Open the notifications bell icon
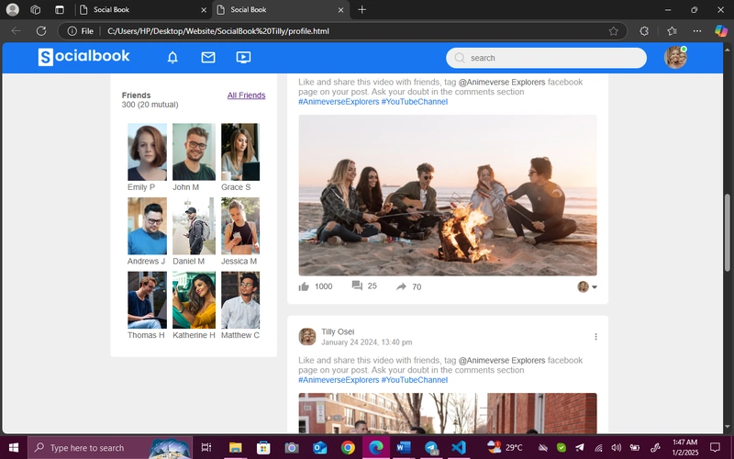The height and width of the screenshot is (459, 734). pos(172,58)
